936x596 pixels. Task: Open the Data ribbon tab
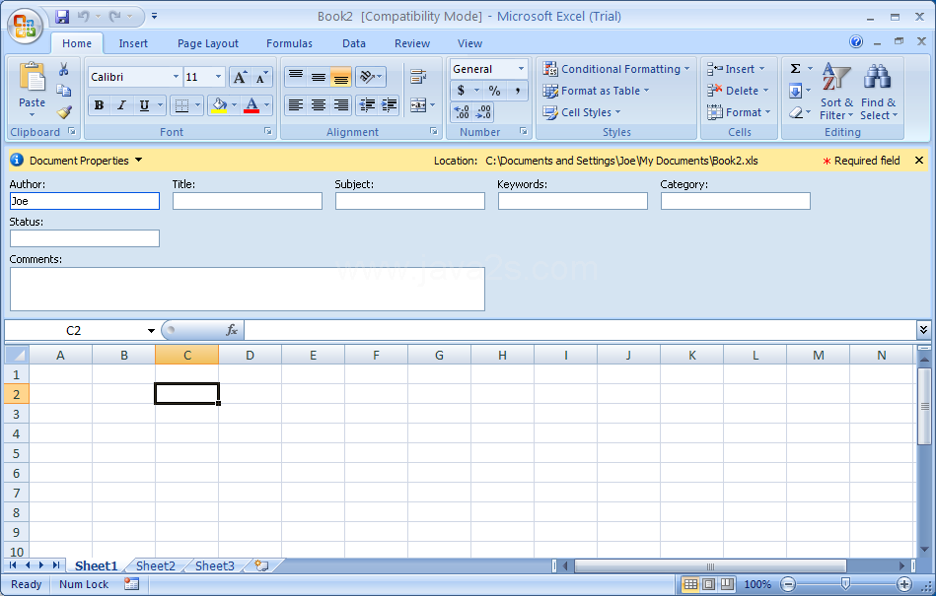[x=353, y=43]
